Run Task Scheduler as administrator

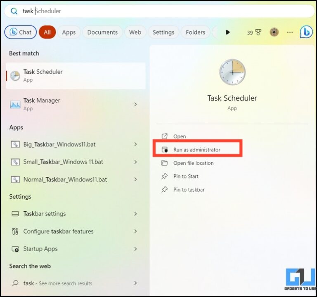pos(196,150)
